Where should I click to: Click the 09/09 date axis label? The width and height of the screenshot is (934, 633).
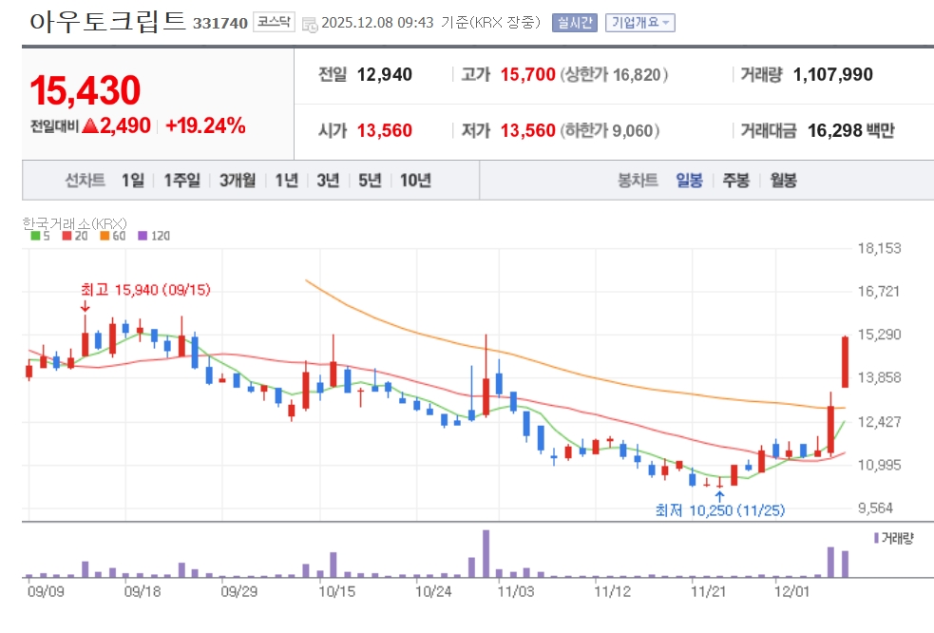coord(46,592)
